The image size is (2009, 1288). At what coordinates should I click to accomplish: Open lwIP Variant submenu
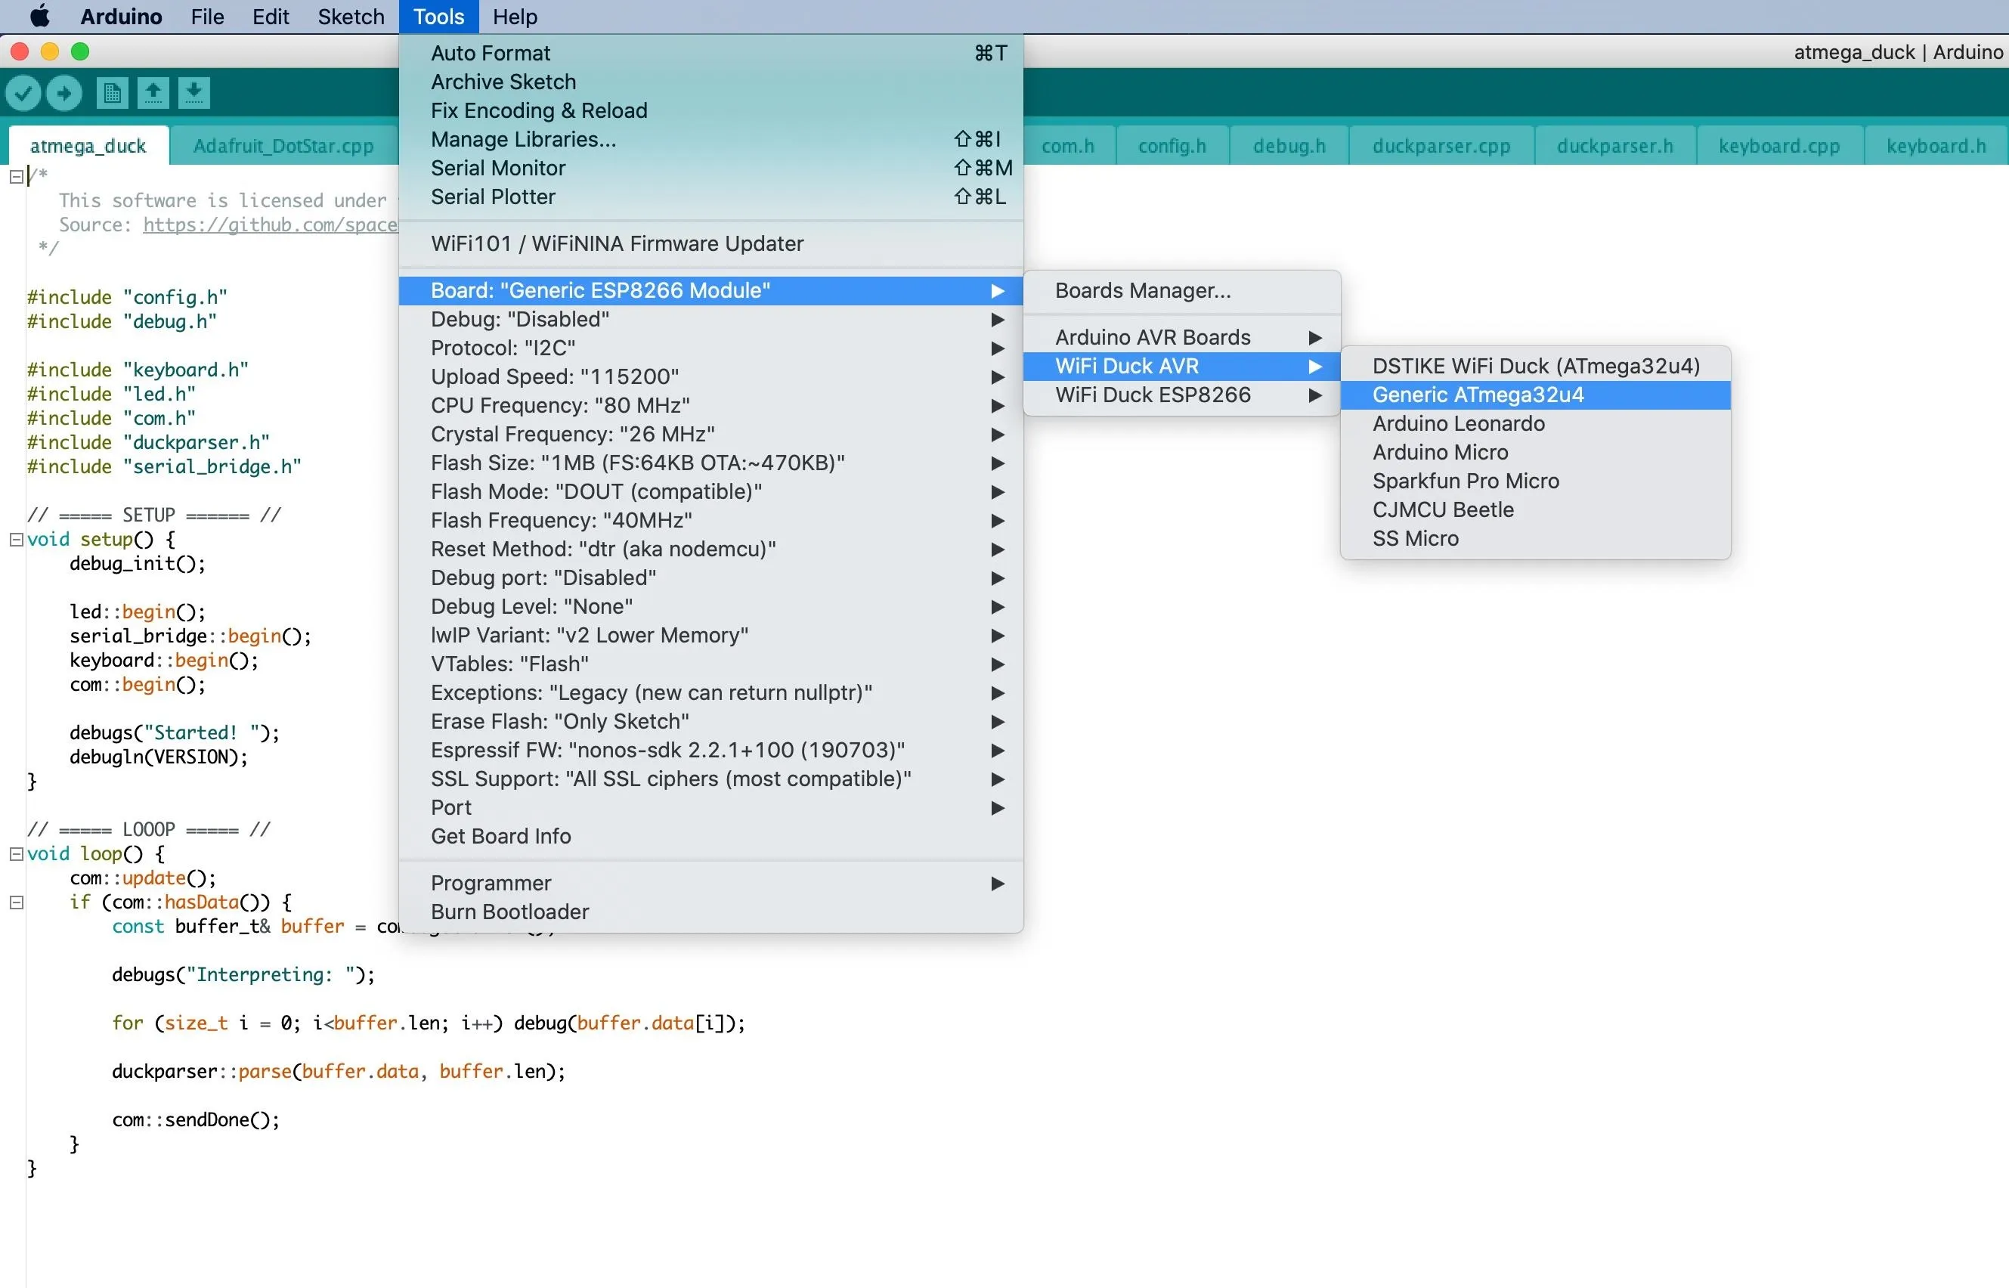[711, 635]
